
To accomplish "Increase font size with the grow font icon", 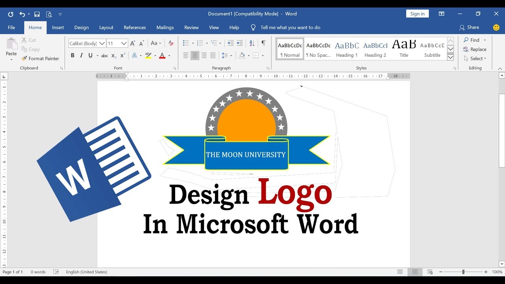I will 133,43.
